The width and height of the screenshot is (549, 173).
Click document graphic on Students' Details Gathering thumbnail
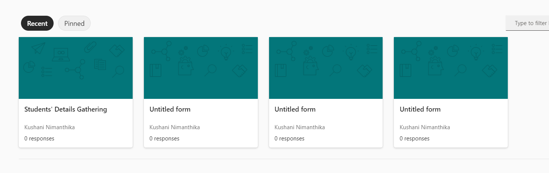click(x=100, y=64)
